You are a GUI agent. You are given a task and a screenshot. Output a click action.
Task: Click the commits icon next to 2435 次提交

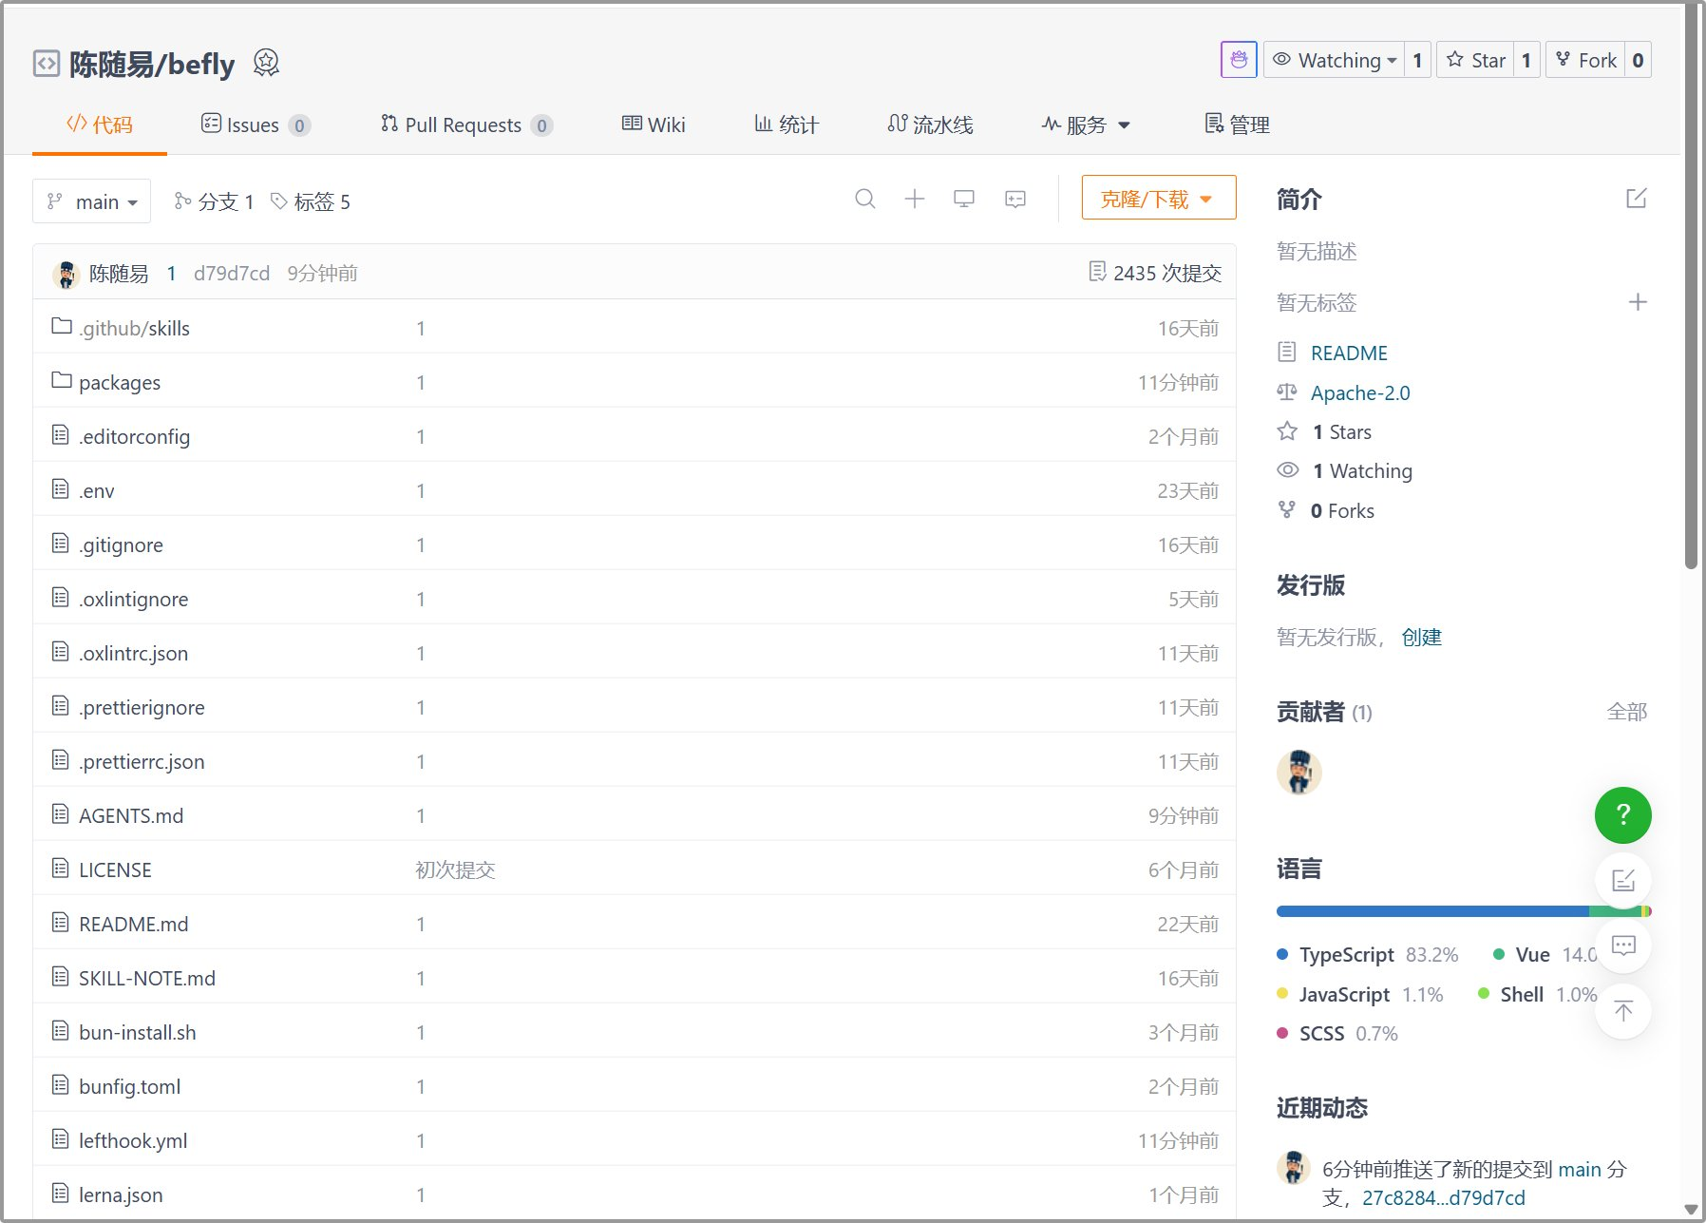click(1097, 272)
